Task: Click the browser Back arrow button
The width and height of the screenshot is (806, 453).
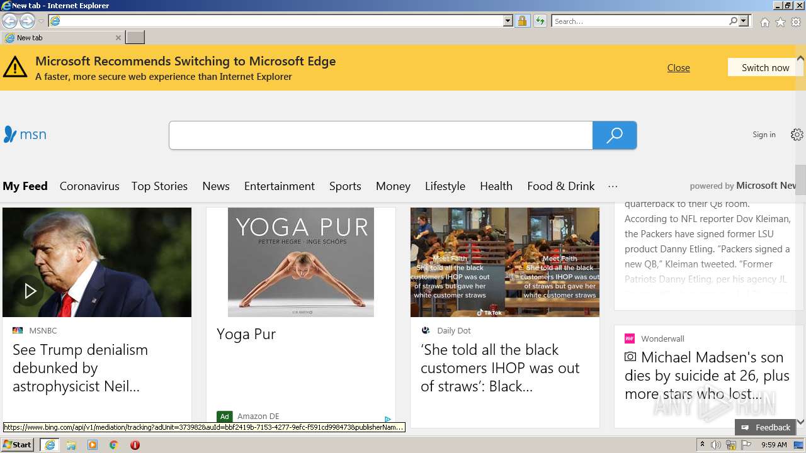Action: (x=9, y=21)
